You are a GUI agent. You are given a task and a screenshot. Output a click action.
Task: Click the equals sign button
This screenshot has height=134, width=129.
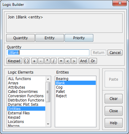pyautogui.click(x=61, y=61)
